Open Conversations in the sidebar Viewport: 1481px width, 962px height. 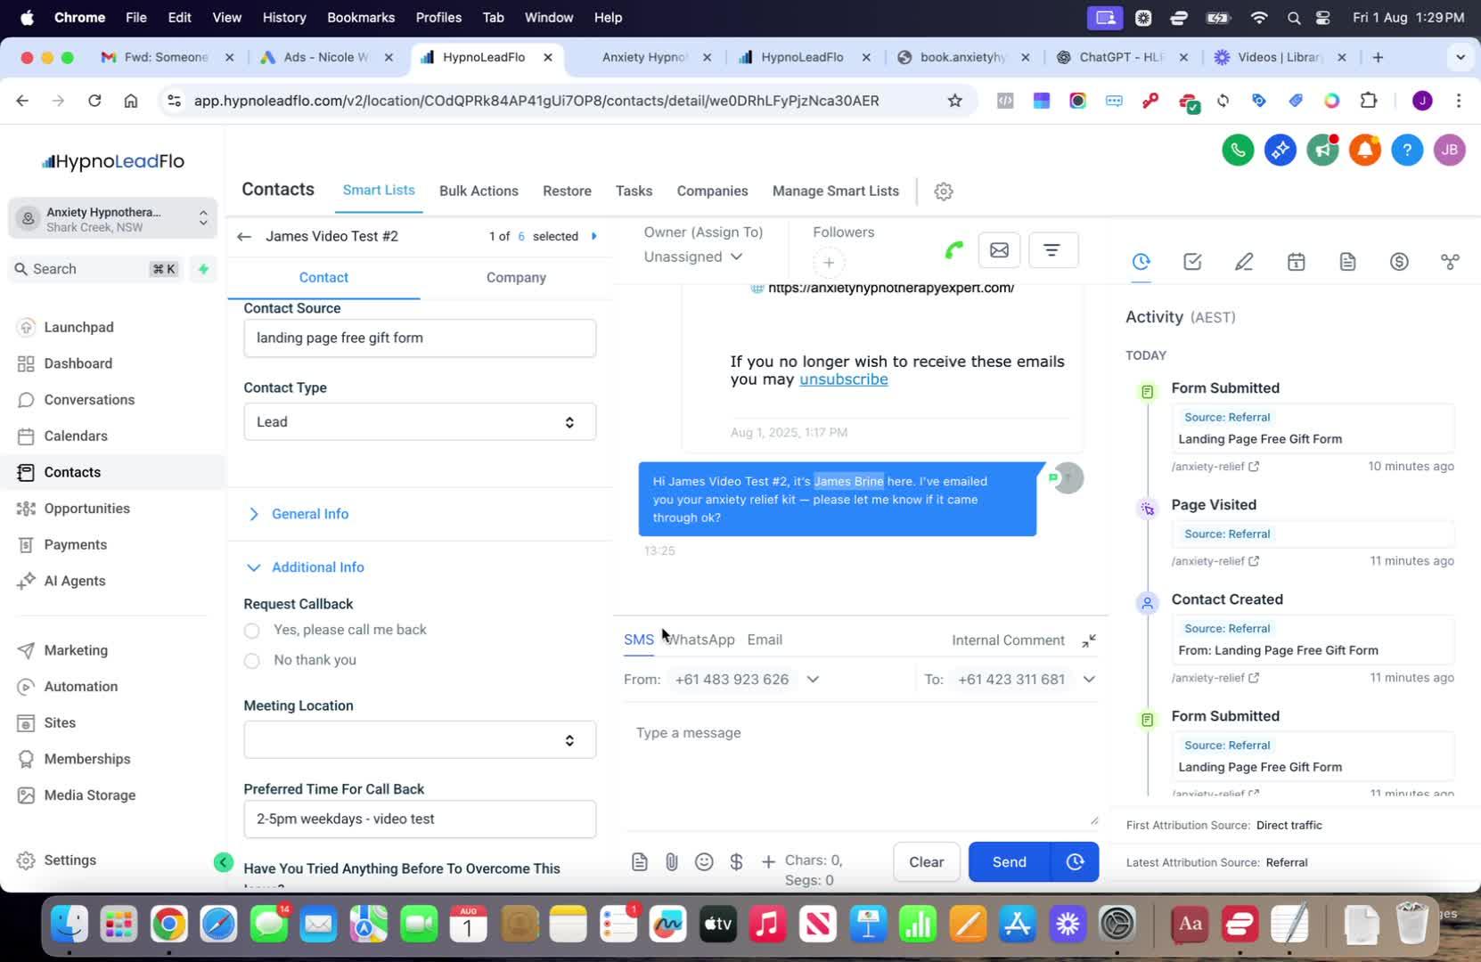point(89,400)
